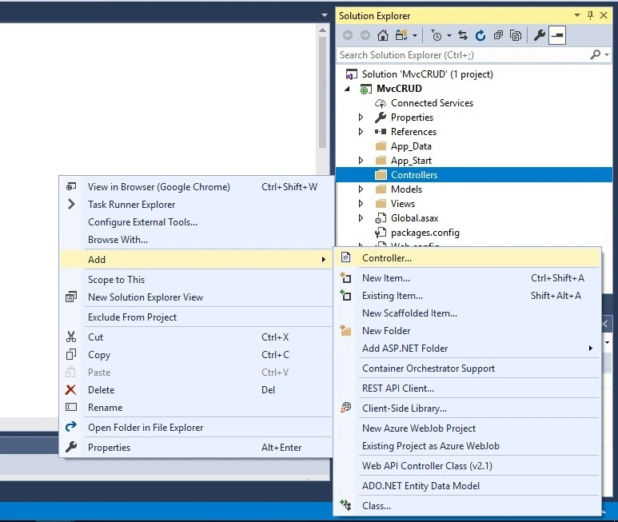Click the Controller file icon in submenu
The width and height of the screenshot is (618, 522).
point(345,257)
